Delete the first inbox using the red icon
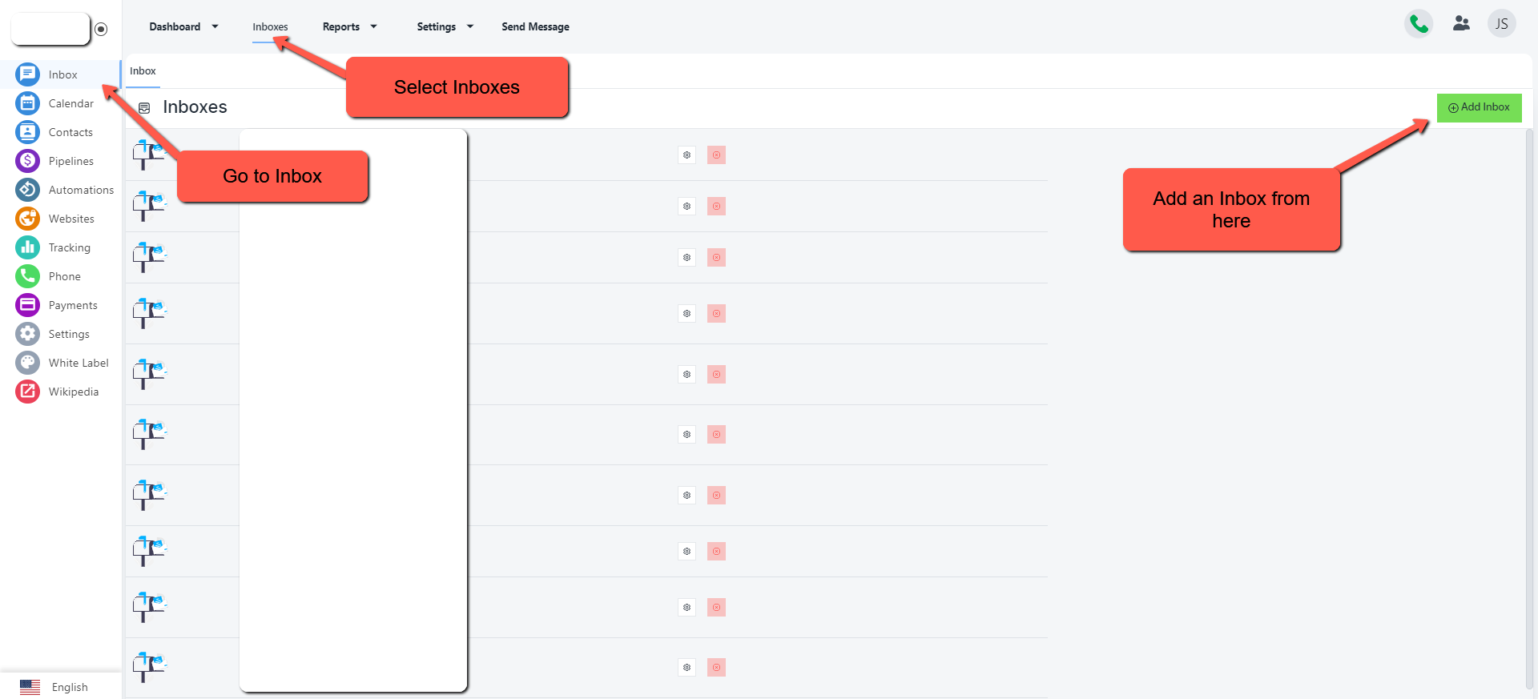Viewport: 1538px width, 699px height. (716, 155)
